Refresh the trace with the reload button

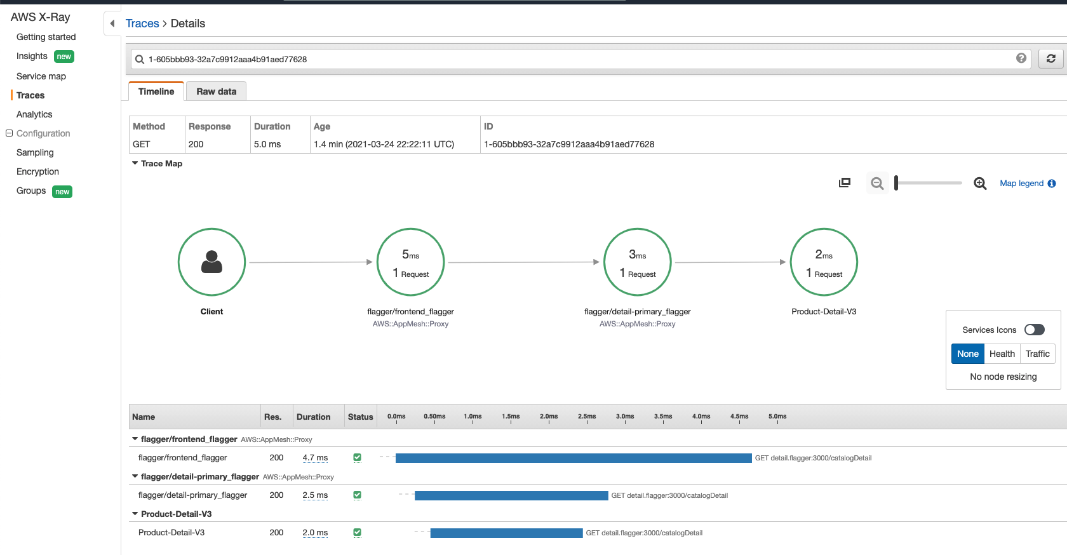(1051, 58)
